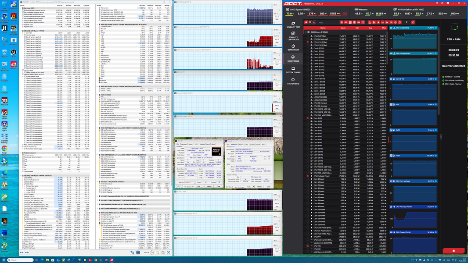
Task: Collapse 'AMD Ryzen 9 9950X: Enhanced' node in HWiNFO
Action: pos(21,175)
